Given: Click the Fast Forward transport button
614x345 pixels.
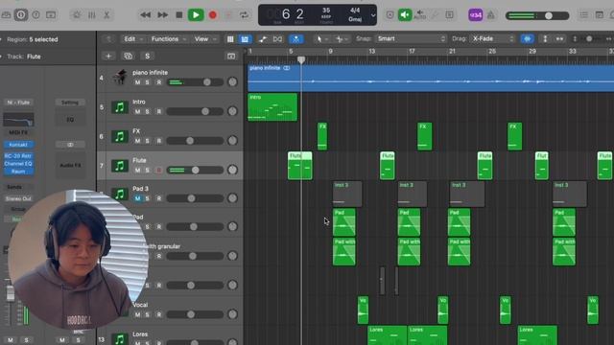Looking at the screenshot, I should pyautogui.click(x=162, y=15).
